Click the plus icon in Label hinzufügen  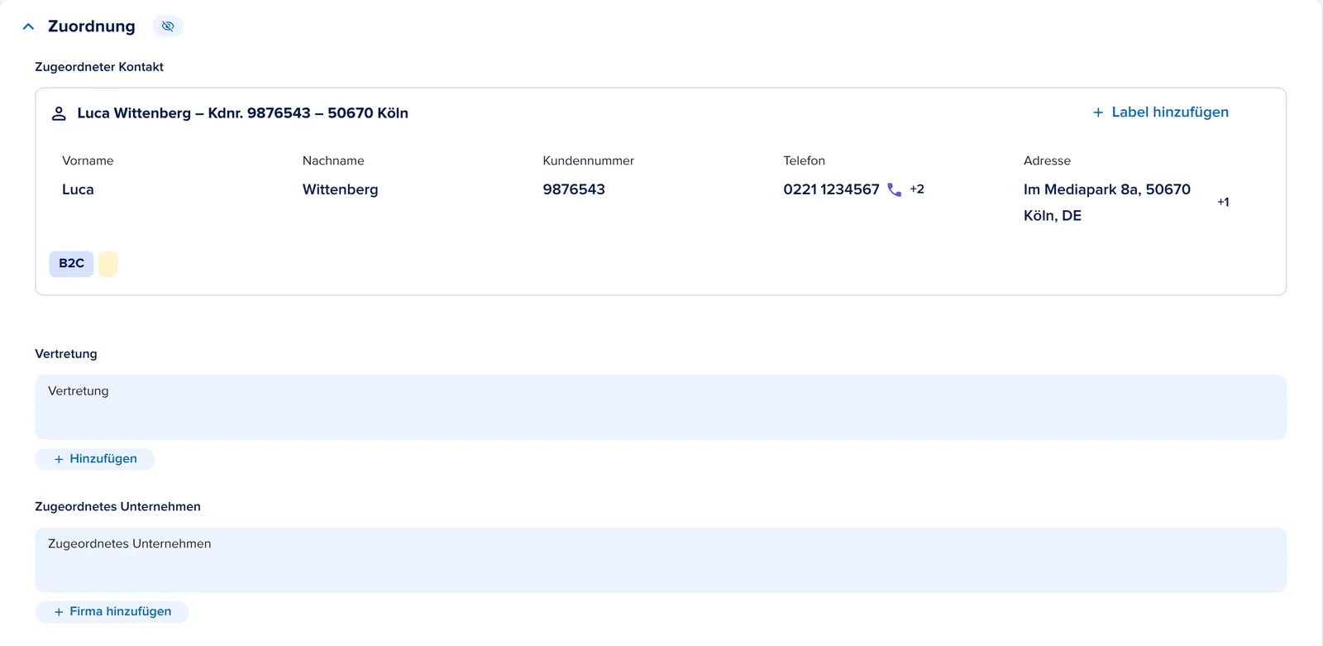click(1098, 112)
